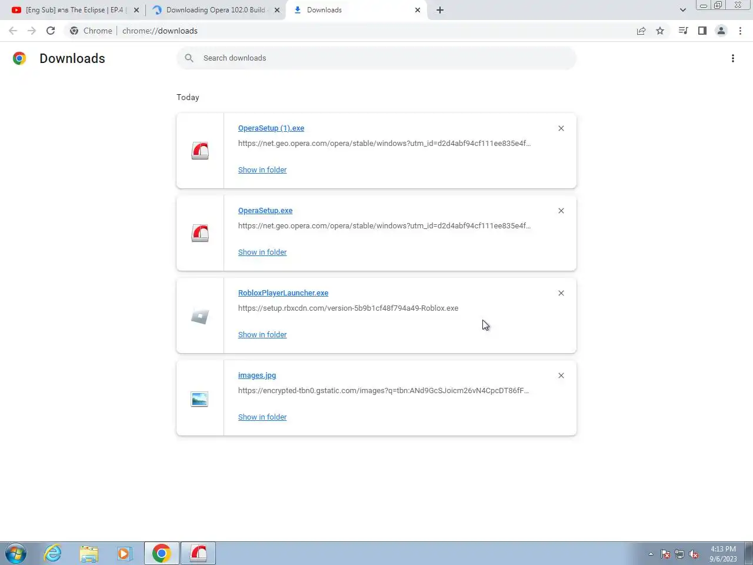Remove OperaSetup (1).exe from the list
The width and height of the screenshot is (753, 565).
pyautogui.click(x=561, y=128)
